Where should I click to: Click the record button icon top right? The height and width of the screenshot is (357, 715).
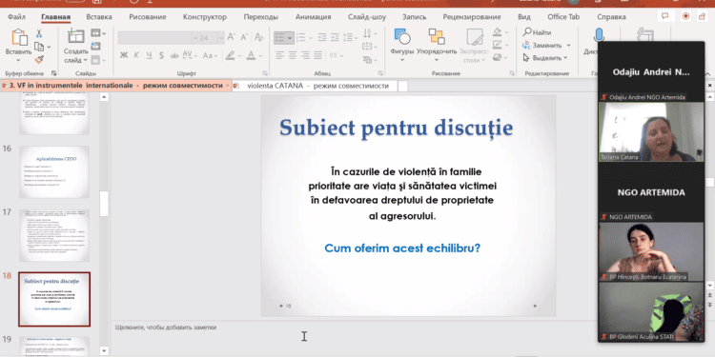point(685,16)
